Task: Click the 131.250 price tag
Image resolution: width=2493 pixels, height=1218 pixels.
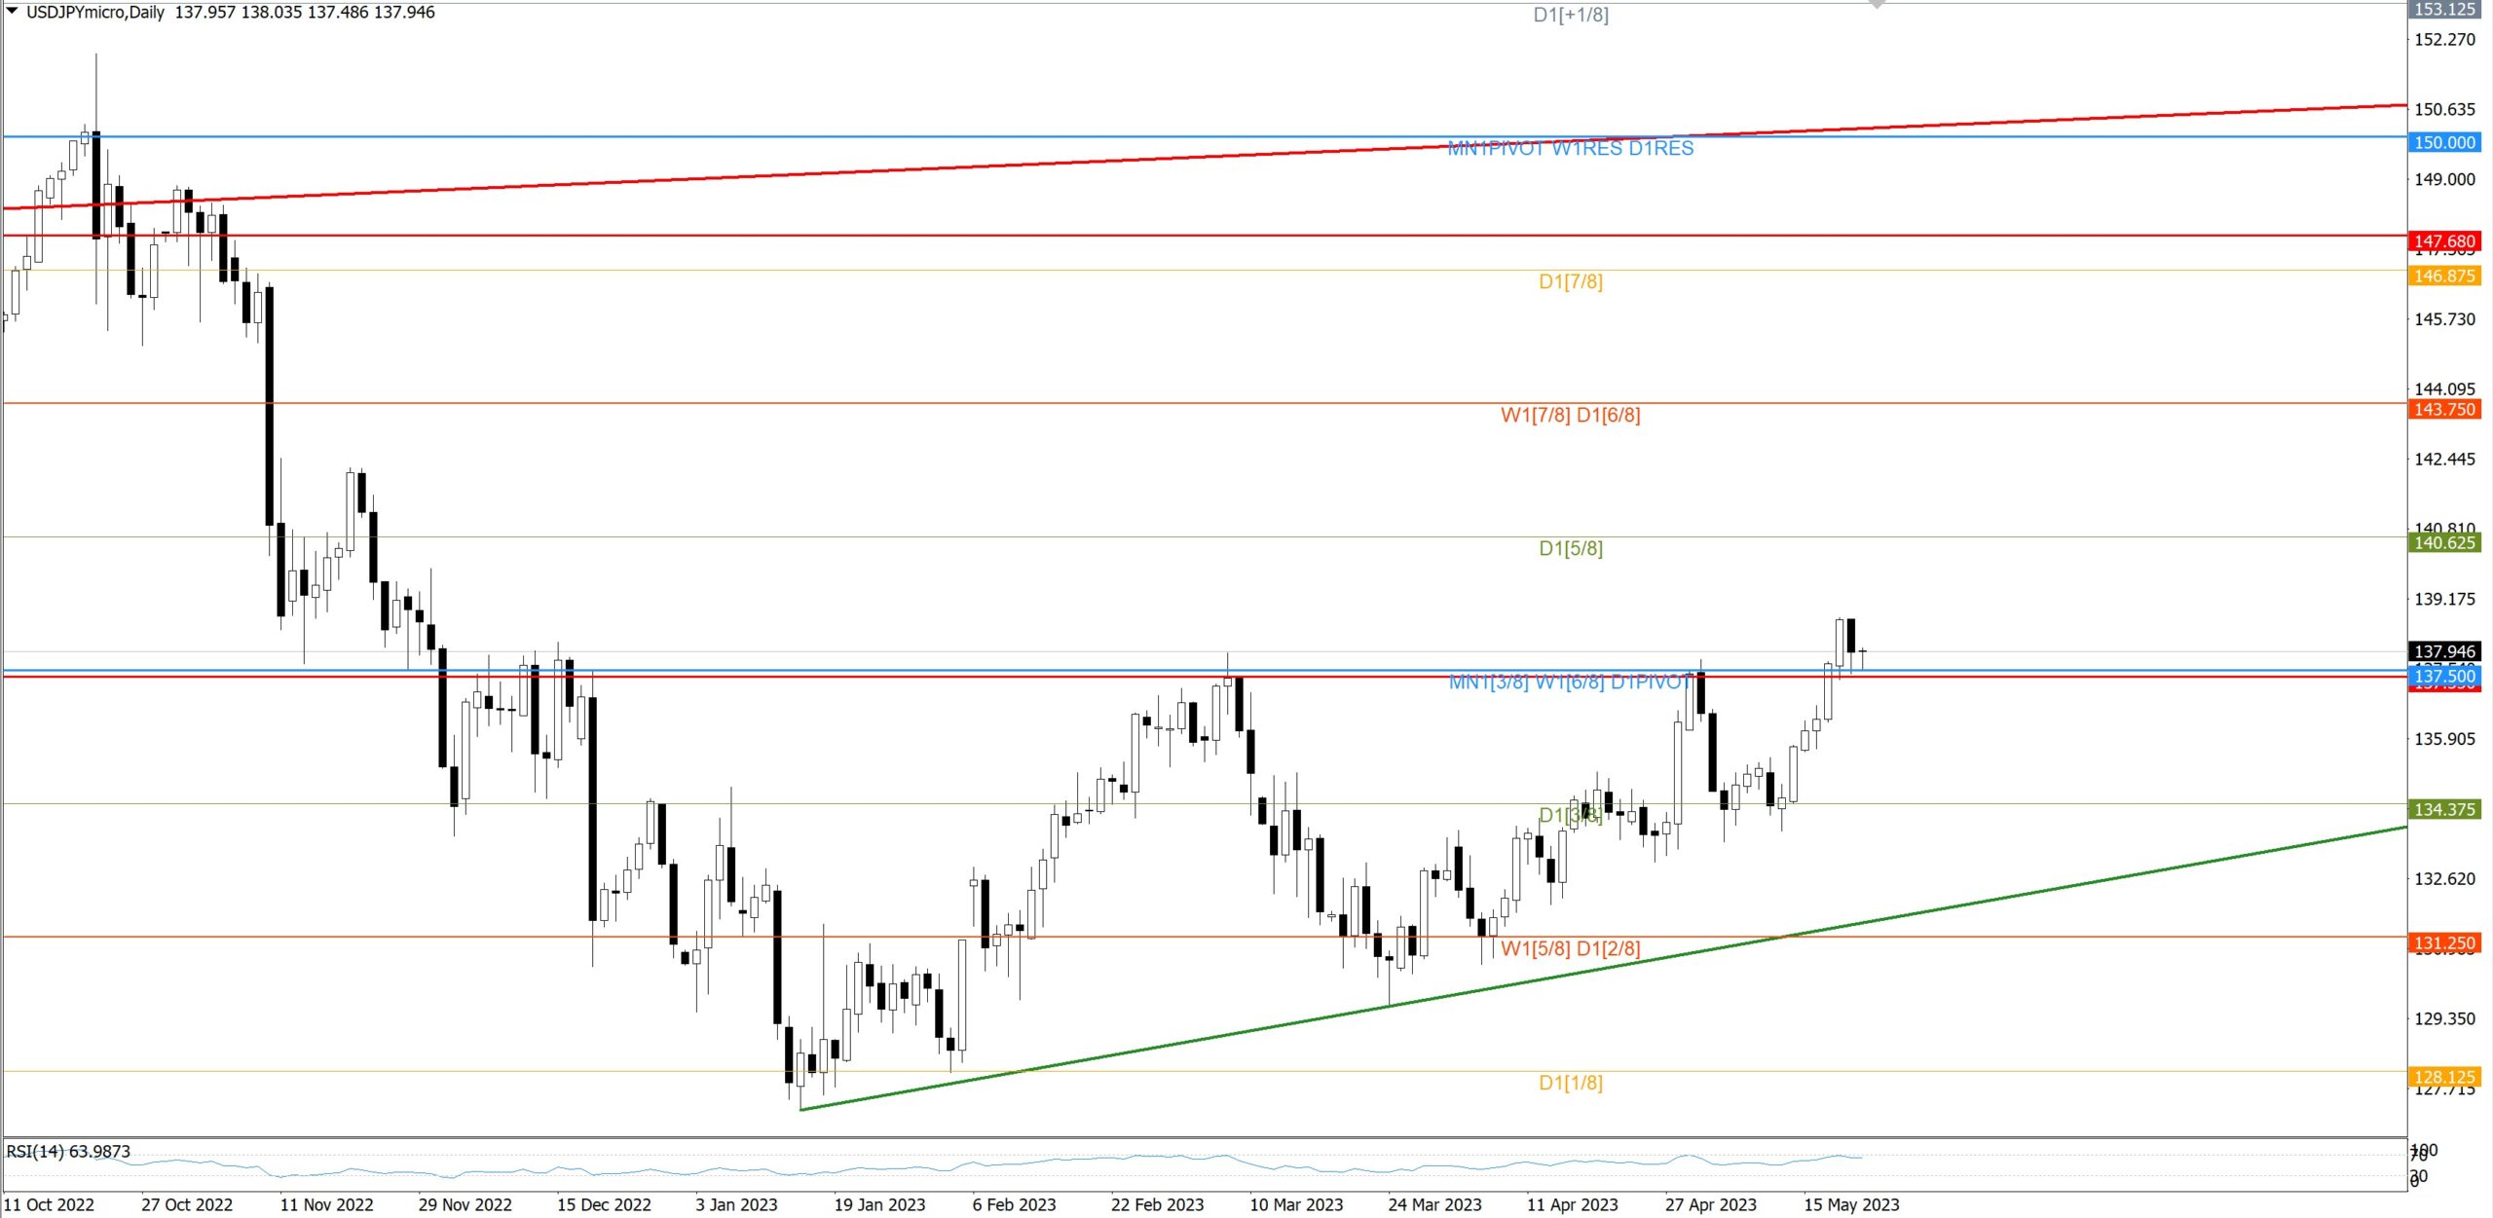Action: pyautogui.click(x=2444, y=943)
